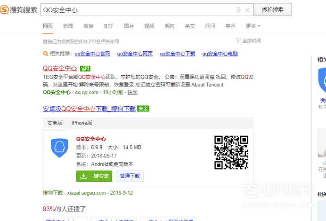Switch to the 新闻 tab

(68, 26)
